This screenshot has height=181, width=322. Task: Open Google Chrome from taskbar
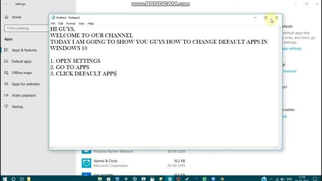[222, 179]
